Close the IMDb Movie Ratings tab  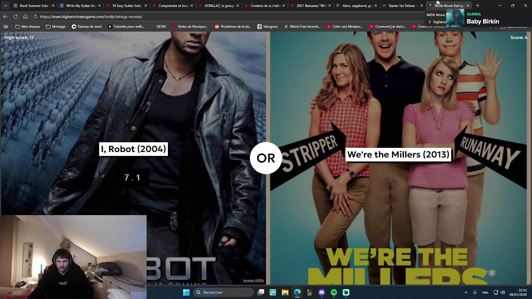pos(468,6)
